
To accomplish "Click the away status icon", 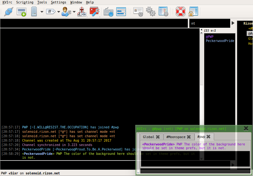I will [82, 12].
